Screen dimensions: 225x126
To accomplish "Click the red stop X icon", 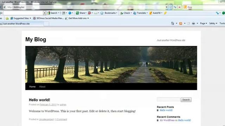I will coord(180,7).
